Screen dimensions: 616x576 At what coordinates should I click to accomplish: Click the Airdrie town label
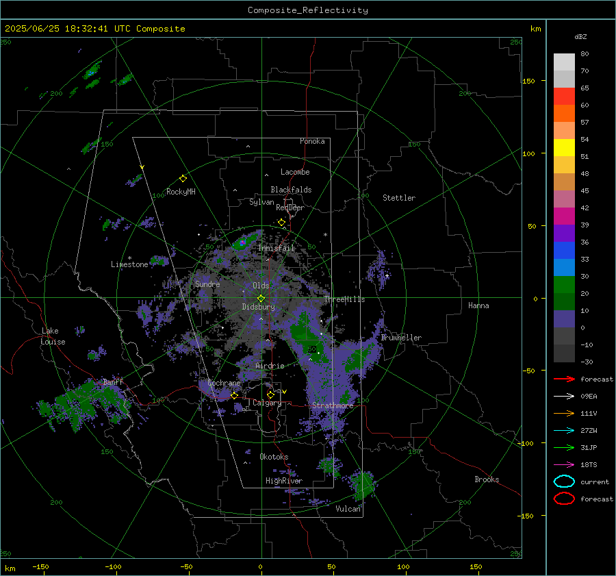(x=270, y=366)
